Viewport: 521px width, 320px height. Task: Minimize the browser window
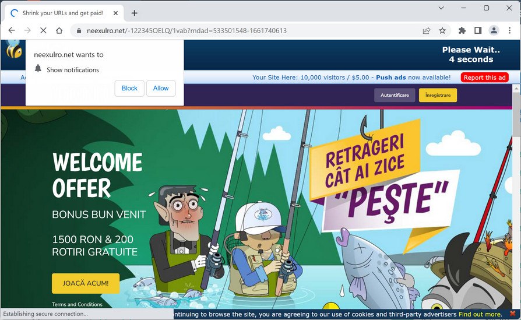point(464,8)
